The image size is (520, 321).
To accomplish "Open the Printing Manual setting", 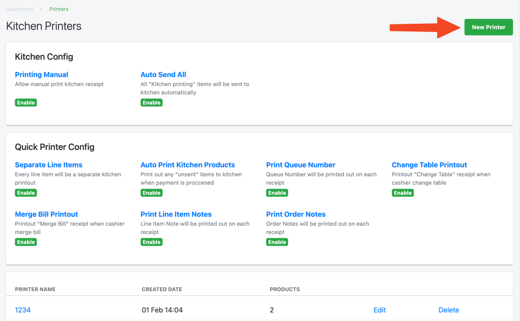I will coord(42,75).
